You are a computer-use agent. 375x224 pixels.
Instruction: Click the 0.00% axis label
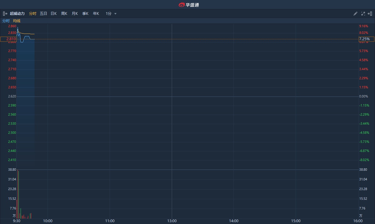(363, 96)
